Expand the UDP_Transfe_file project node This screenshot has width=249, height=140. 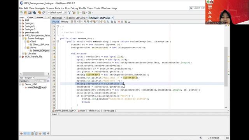pos(20,56)
